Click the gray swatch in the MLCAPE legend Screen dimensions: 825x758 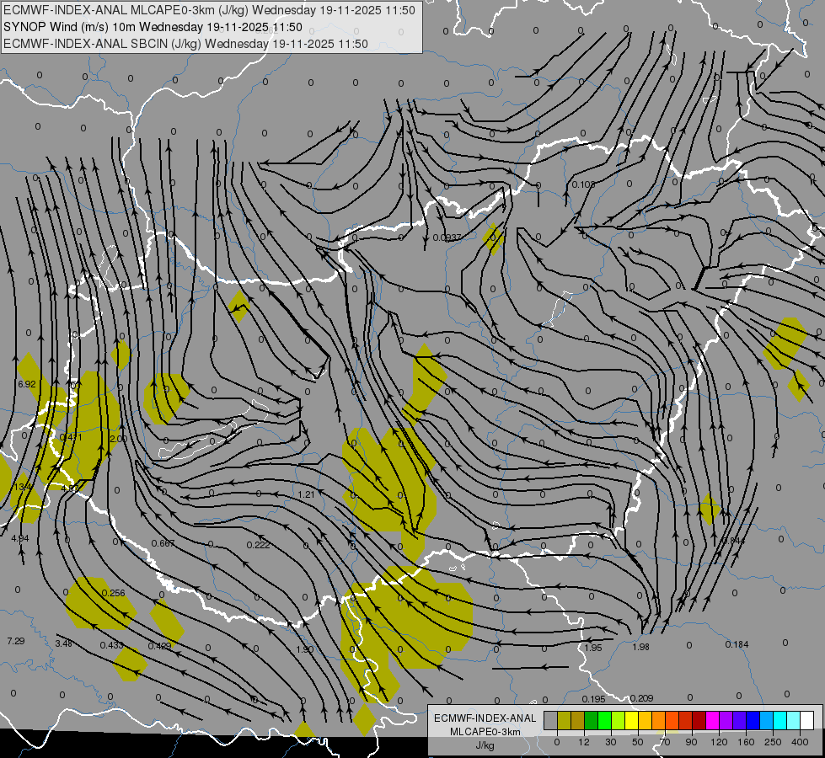[x=551, y=721]
